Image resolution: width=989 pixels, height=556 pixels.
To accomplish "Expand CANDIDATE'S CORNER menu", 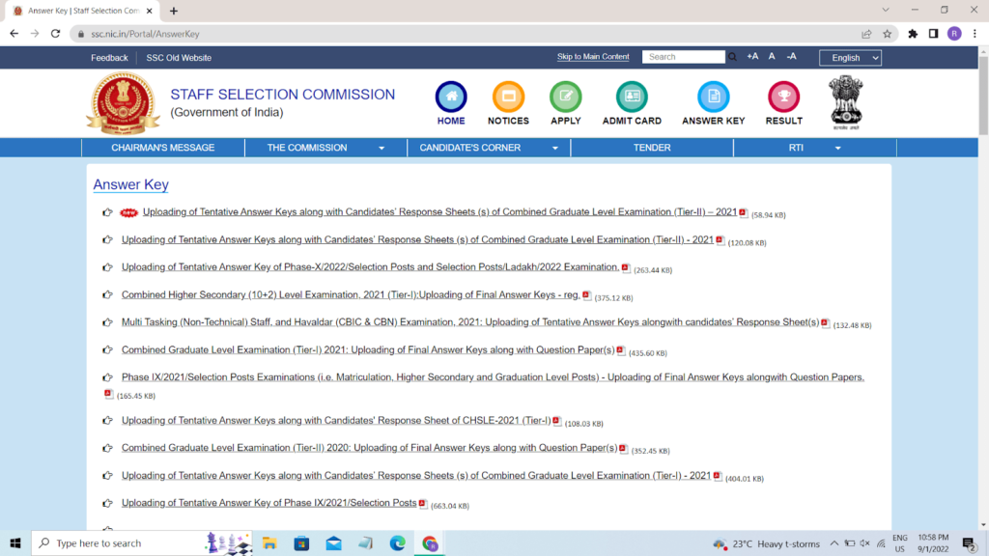I will 489,148.
